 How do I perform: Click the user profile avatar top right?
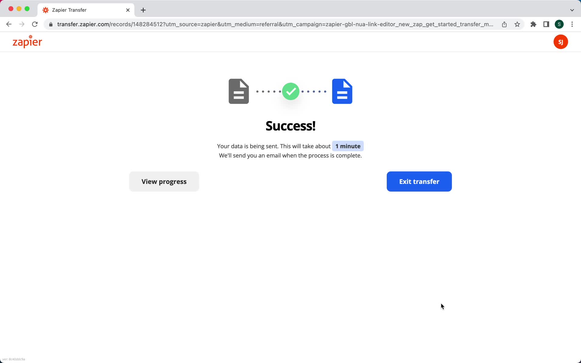[561, 42]
